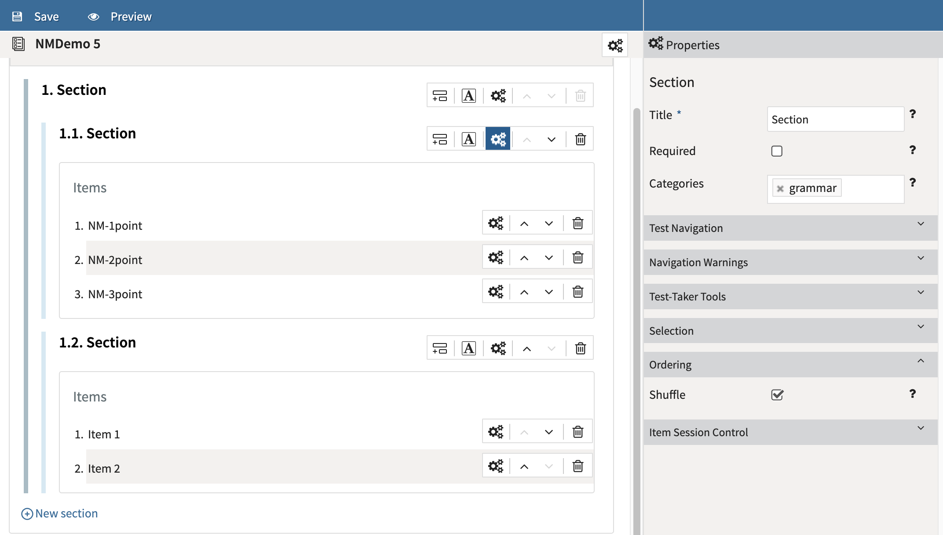
Task: Toggle the Required checkbox
Action: 777,151
